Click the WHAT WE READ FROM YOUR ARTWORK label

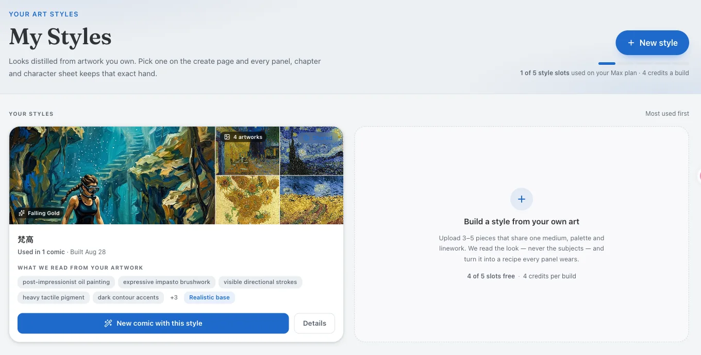[80, 268]
